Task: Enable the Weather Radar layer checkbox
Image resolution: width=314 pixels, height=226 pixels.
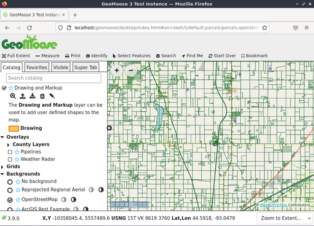Action: [x=10, y=159]
